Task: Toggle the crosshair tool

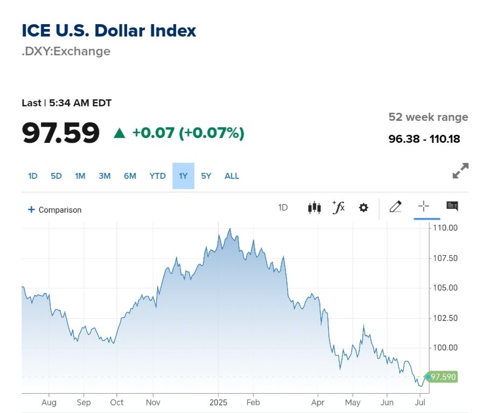Action: (424, 207)
